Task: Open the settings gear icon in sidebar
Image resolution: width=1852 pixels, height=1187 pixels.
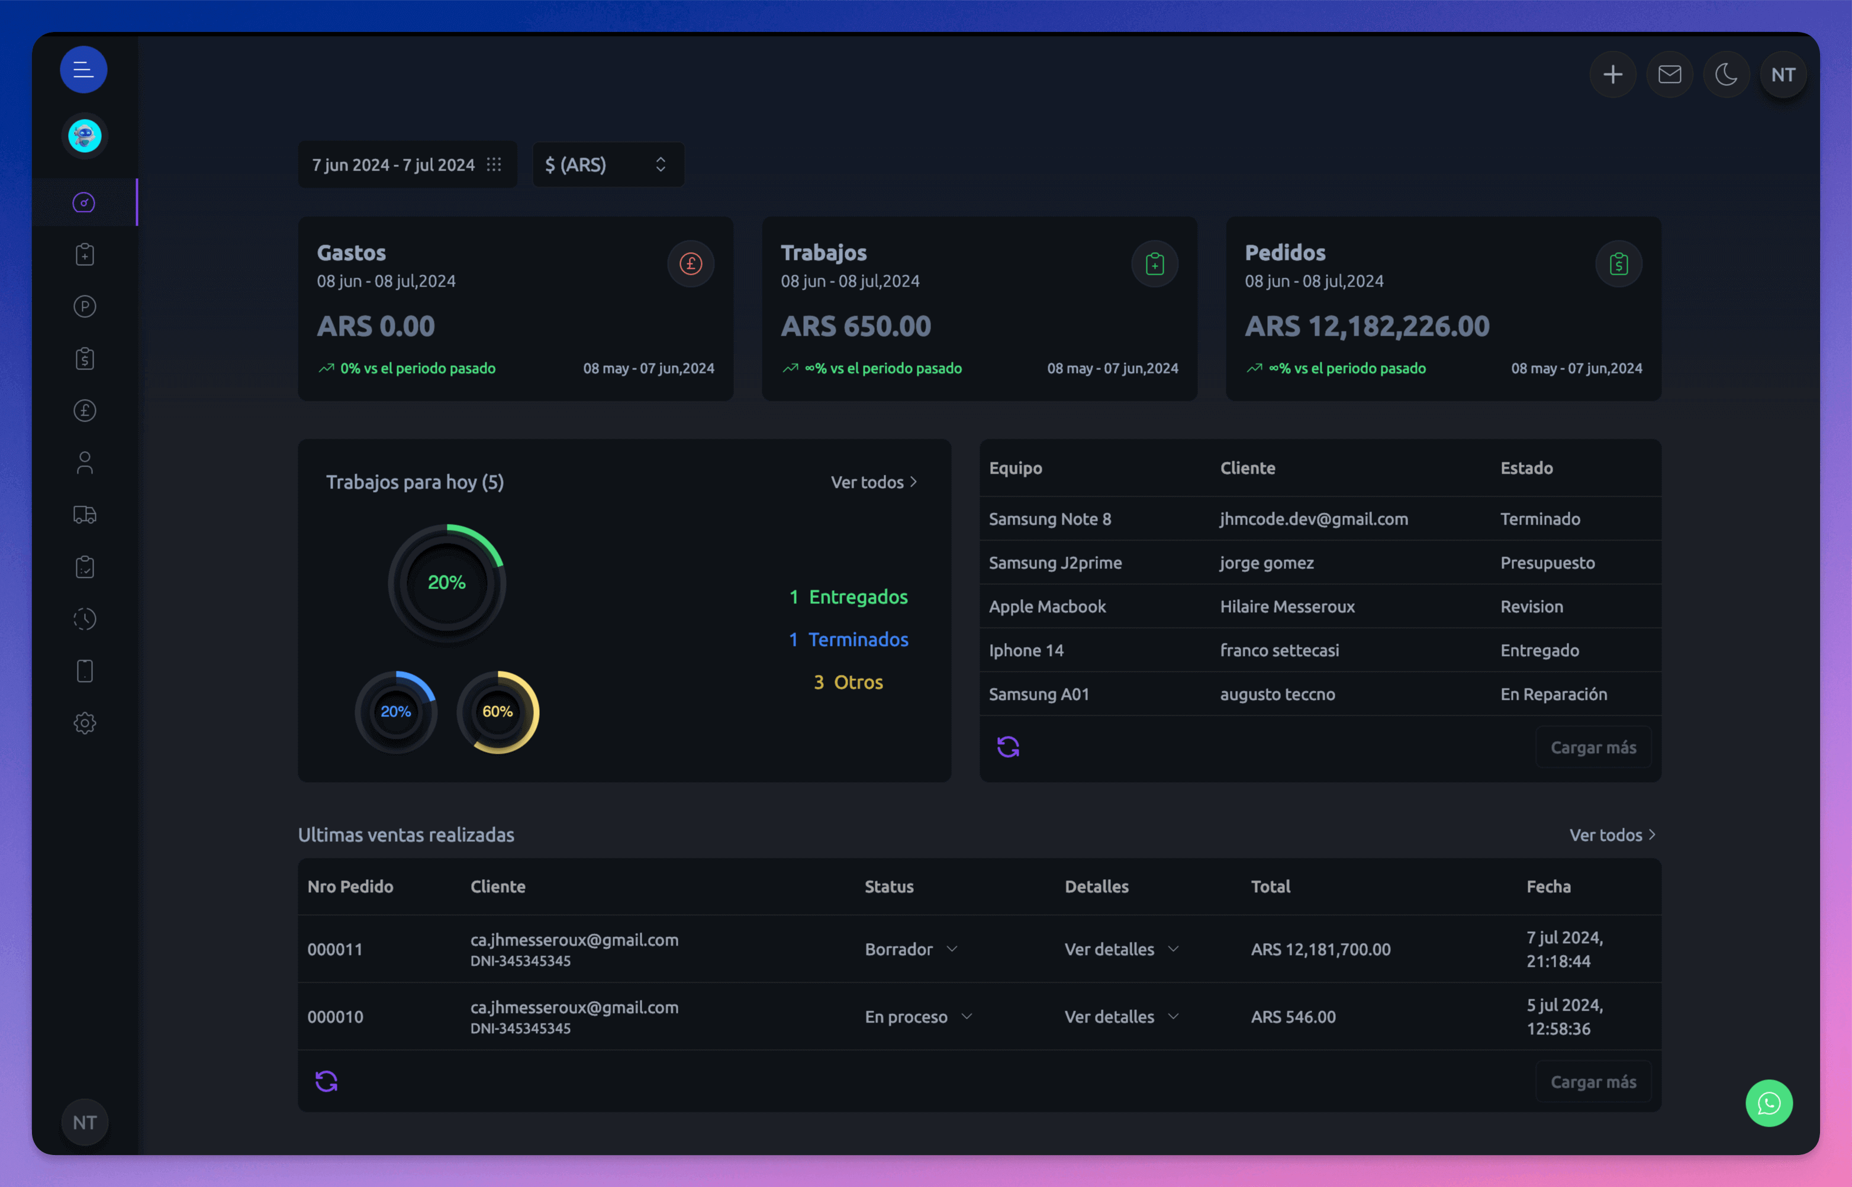Action: pos(85,723)
